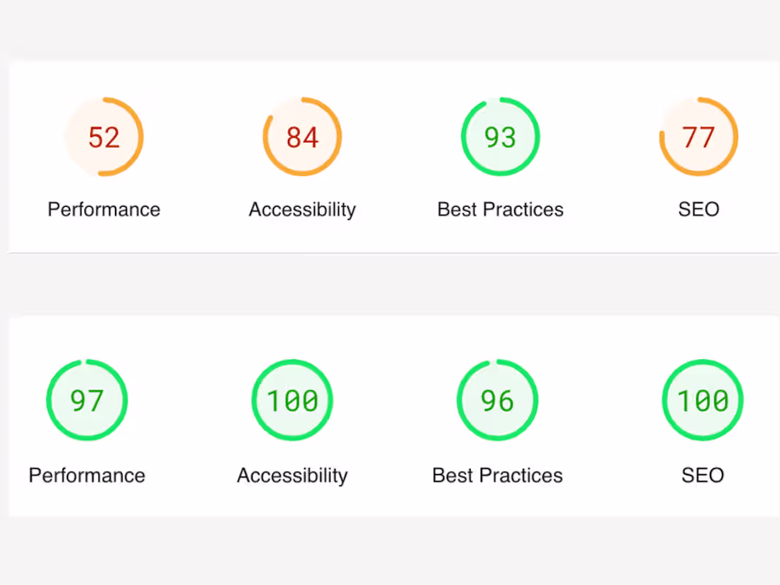
Task: Click the Accessibility label under score 84
Action: click(x=302, y=210)
